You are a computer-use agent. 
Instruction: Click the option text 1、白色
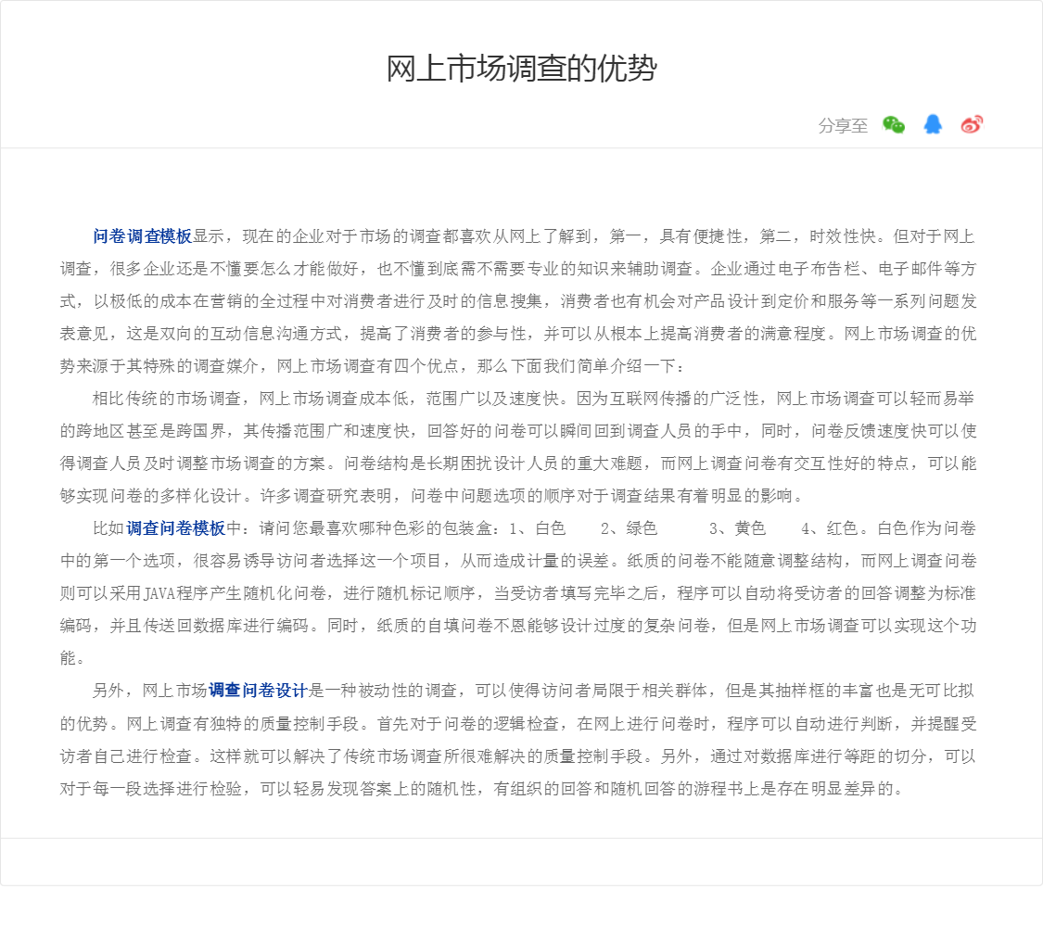coord(538,528)
